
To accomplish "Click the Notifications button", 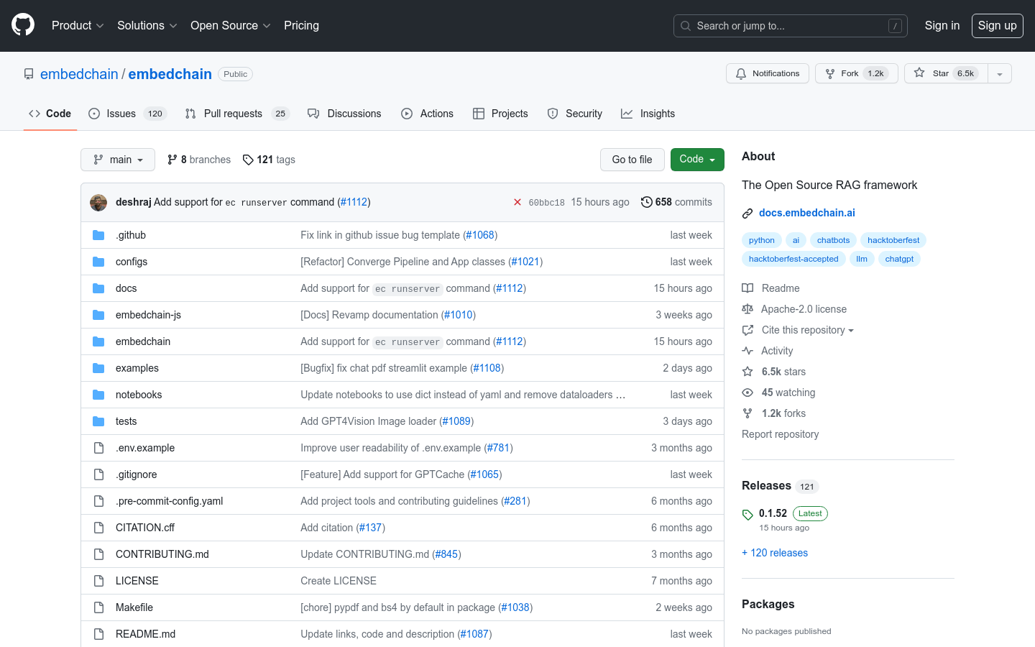I will (768, 73).
